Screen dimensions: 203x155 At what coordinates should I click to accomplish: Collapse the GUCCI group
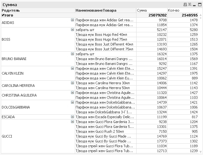(x=72, y=122)
